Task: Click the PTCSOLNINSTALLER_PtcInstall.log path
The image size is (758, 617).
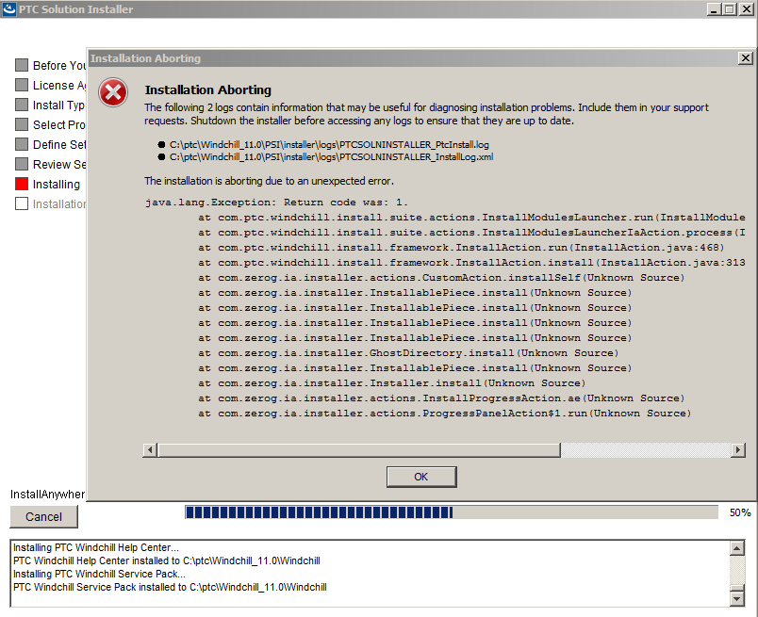Action: point(329,145)
